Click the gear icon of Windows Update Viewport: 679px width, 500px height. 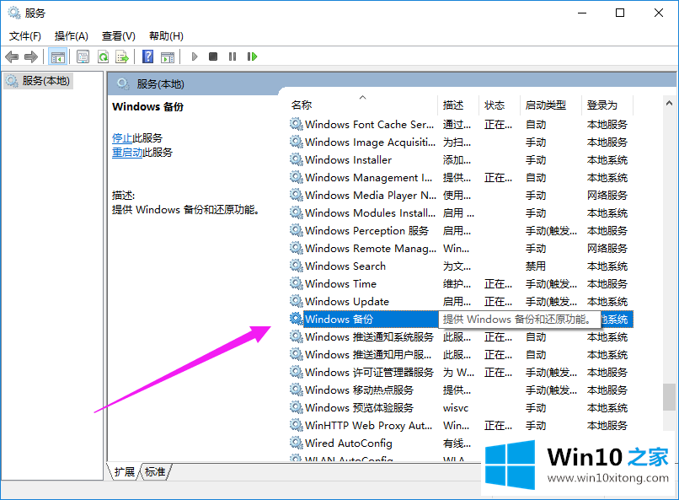[x=297, y=301]
